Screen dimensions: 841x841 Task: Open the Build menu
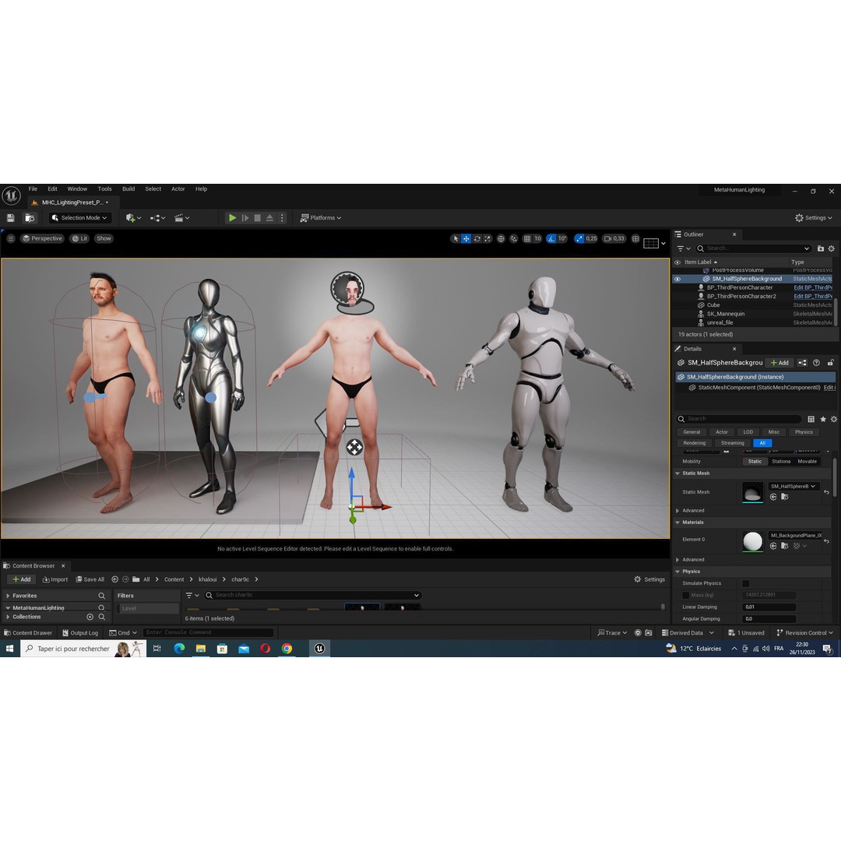point(128,188)
